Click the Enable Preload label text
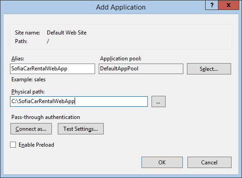The width and height of the screenshot is (242, 178). click(36, 145)
